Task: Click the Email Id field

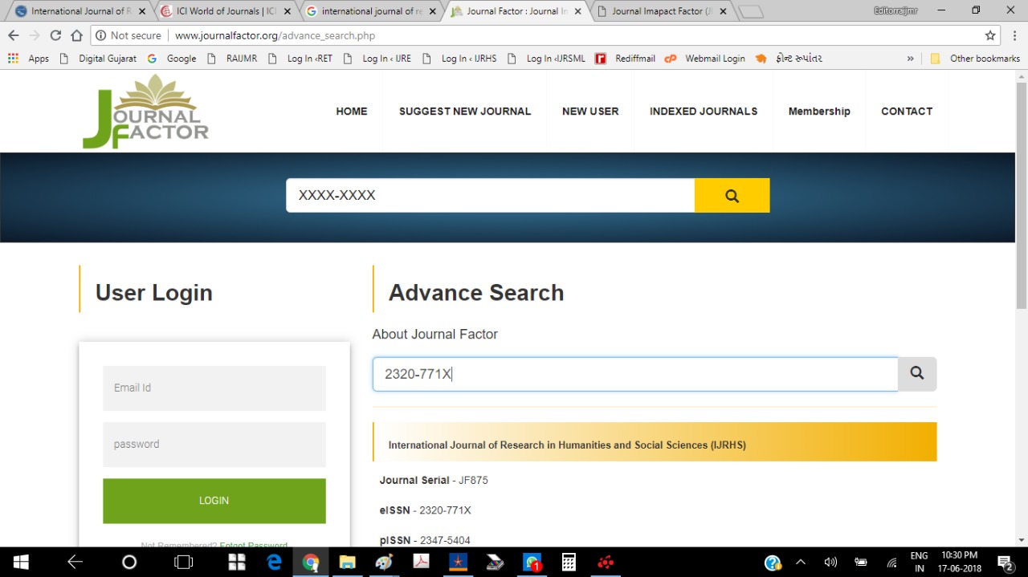Action: (214, 388)
